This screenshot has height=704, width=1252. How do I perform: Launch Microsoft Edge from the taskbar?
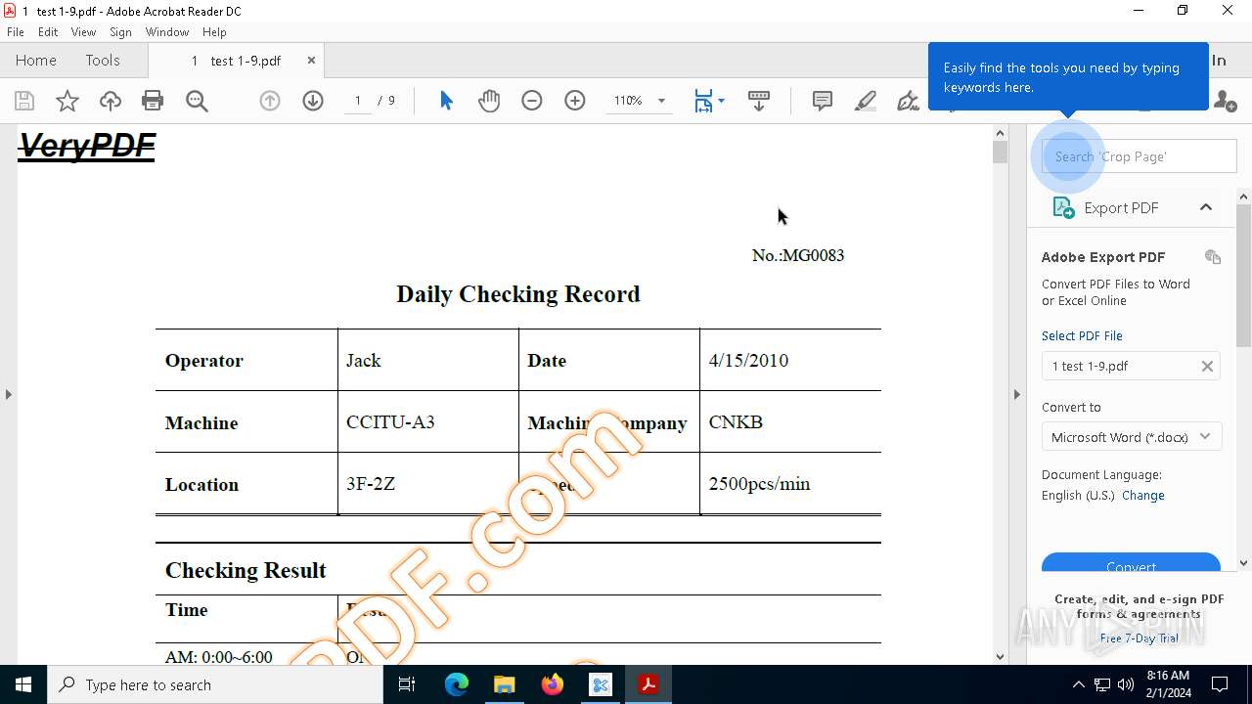(457, 684)
